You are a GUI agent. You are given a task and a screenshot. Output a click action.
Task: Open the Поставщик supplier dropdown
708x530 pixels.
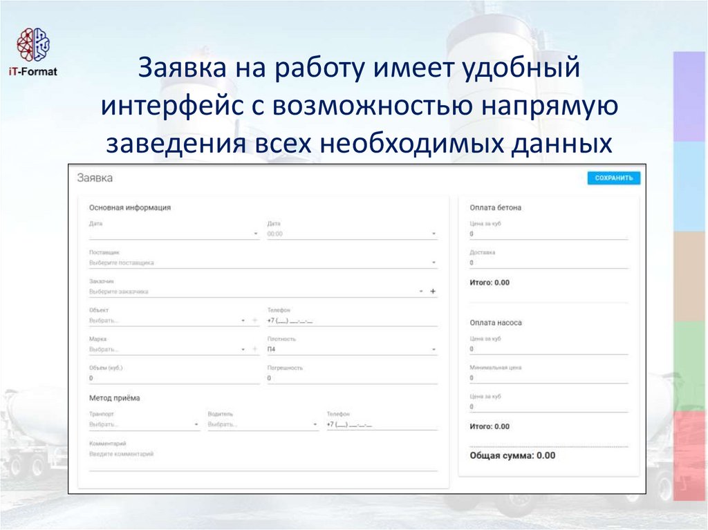[263, 263]
